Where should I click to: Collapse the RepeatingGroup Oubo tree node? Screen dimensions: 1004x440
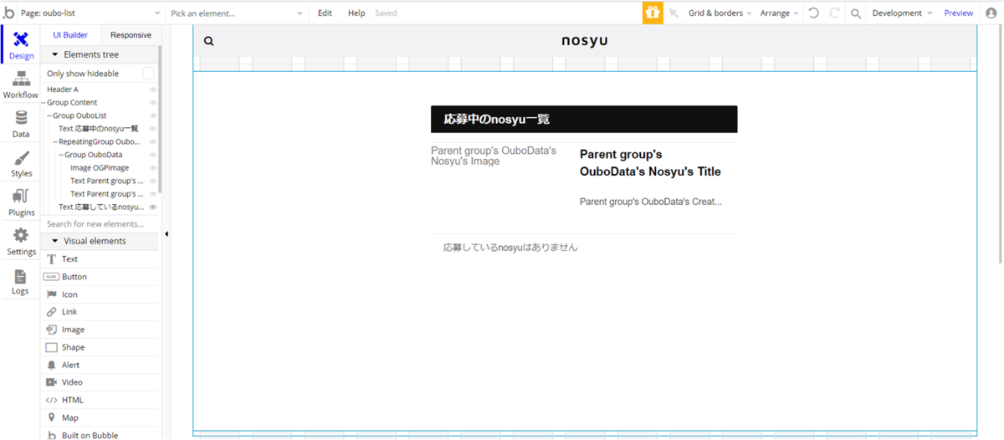55,142
